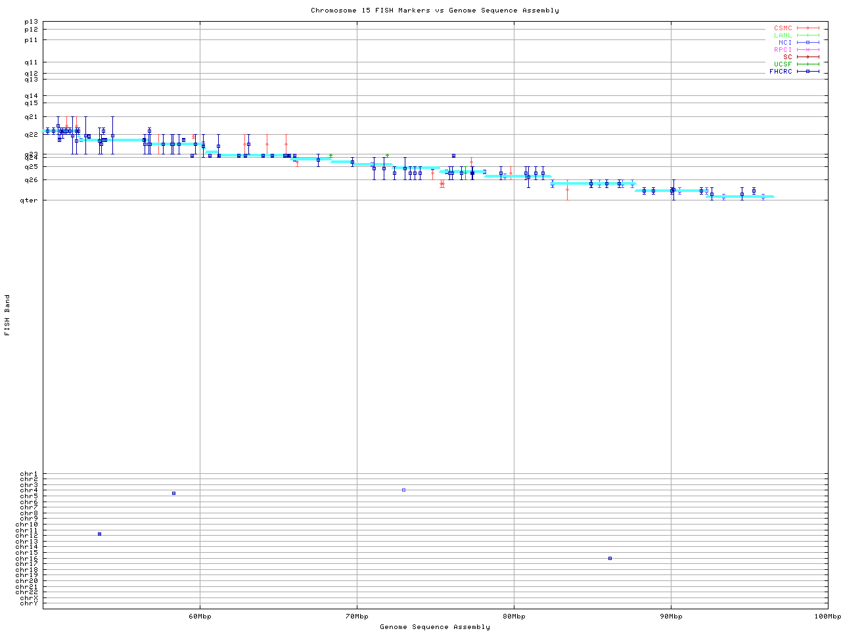Screen dimensions: 841x631
Task: Click the chrY label on the y-axis
Action: (29, 603)
